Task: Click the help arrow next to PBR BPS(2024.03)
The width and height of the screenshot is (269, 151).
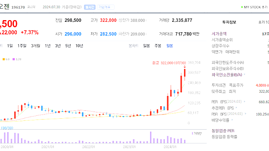Action: point(245,114)
